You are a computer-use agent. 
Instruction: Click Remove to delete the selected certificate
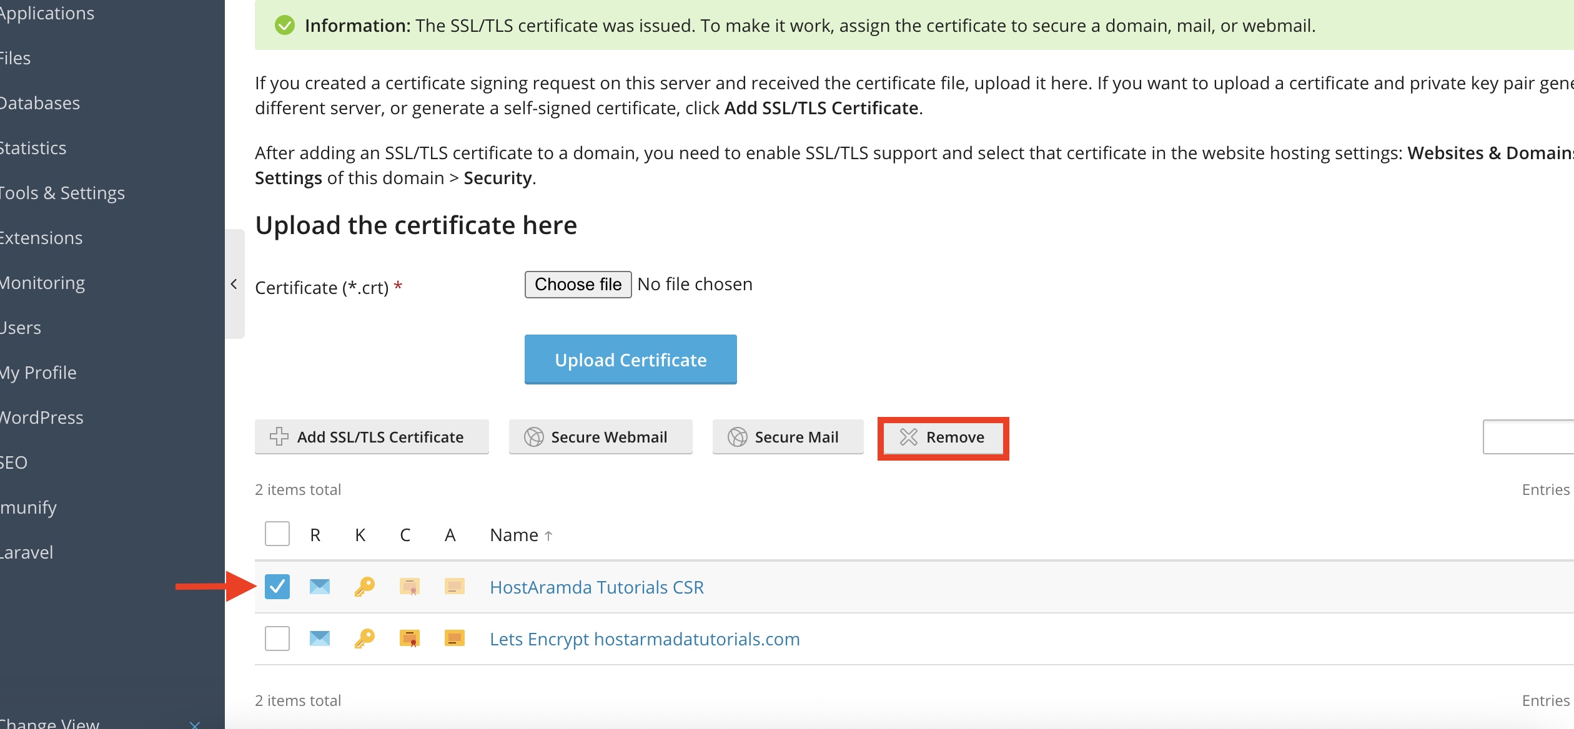[x=943, y=437]
